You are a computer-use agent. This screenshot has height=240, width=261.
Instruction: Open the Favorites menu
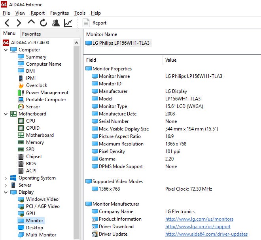59,13
